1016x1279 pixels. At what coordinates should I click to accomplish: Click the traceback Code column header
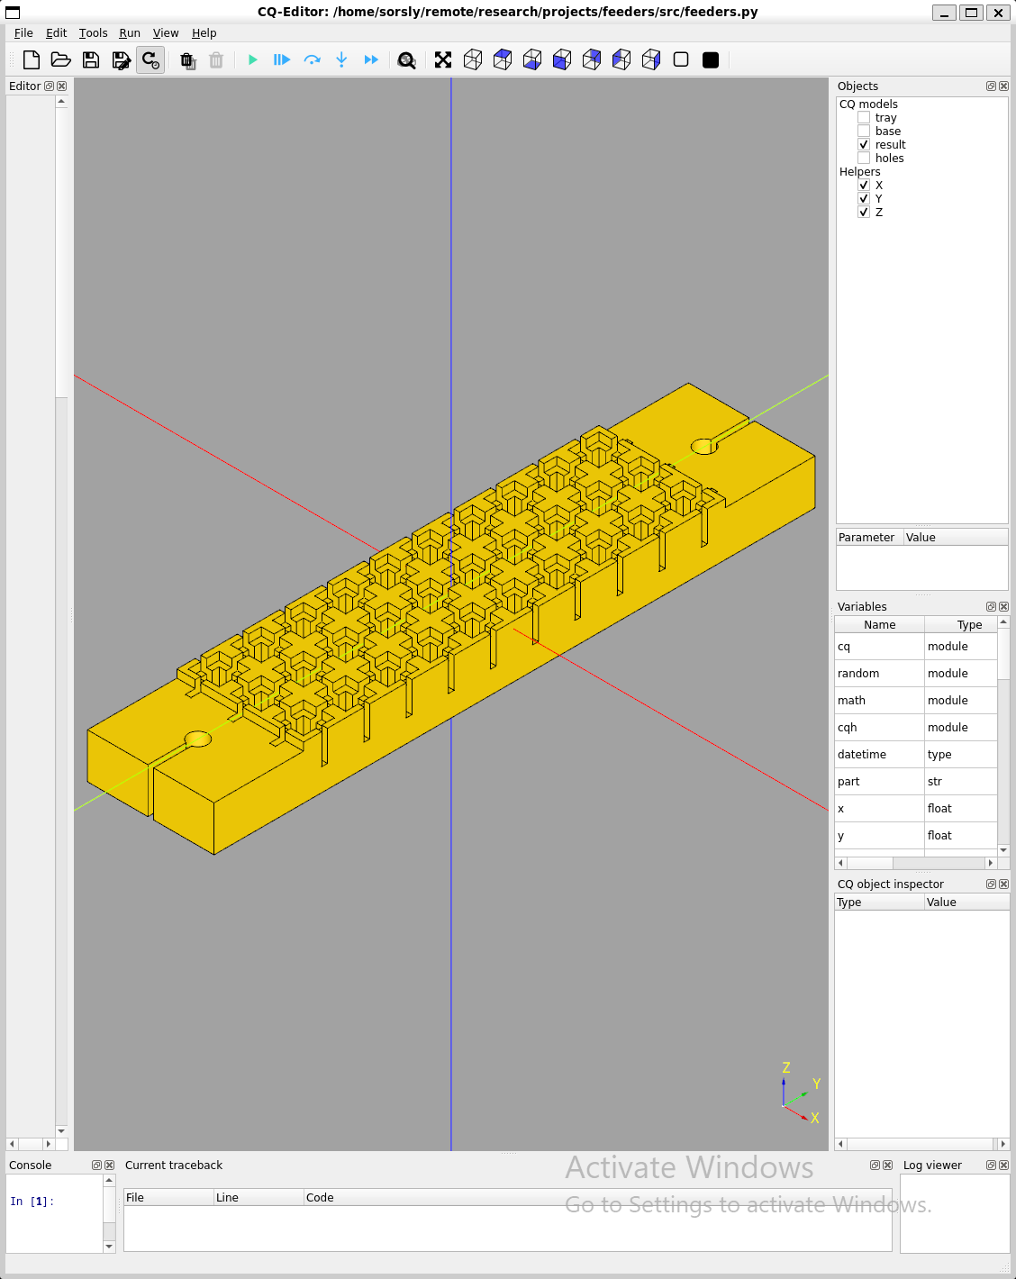click(x=597, y=1198)
